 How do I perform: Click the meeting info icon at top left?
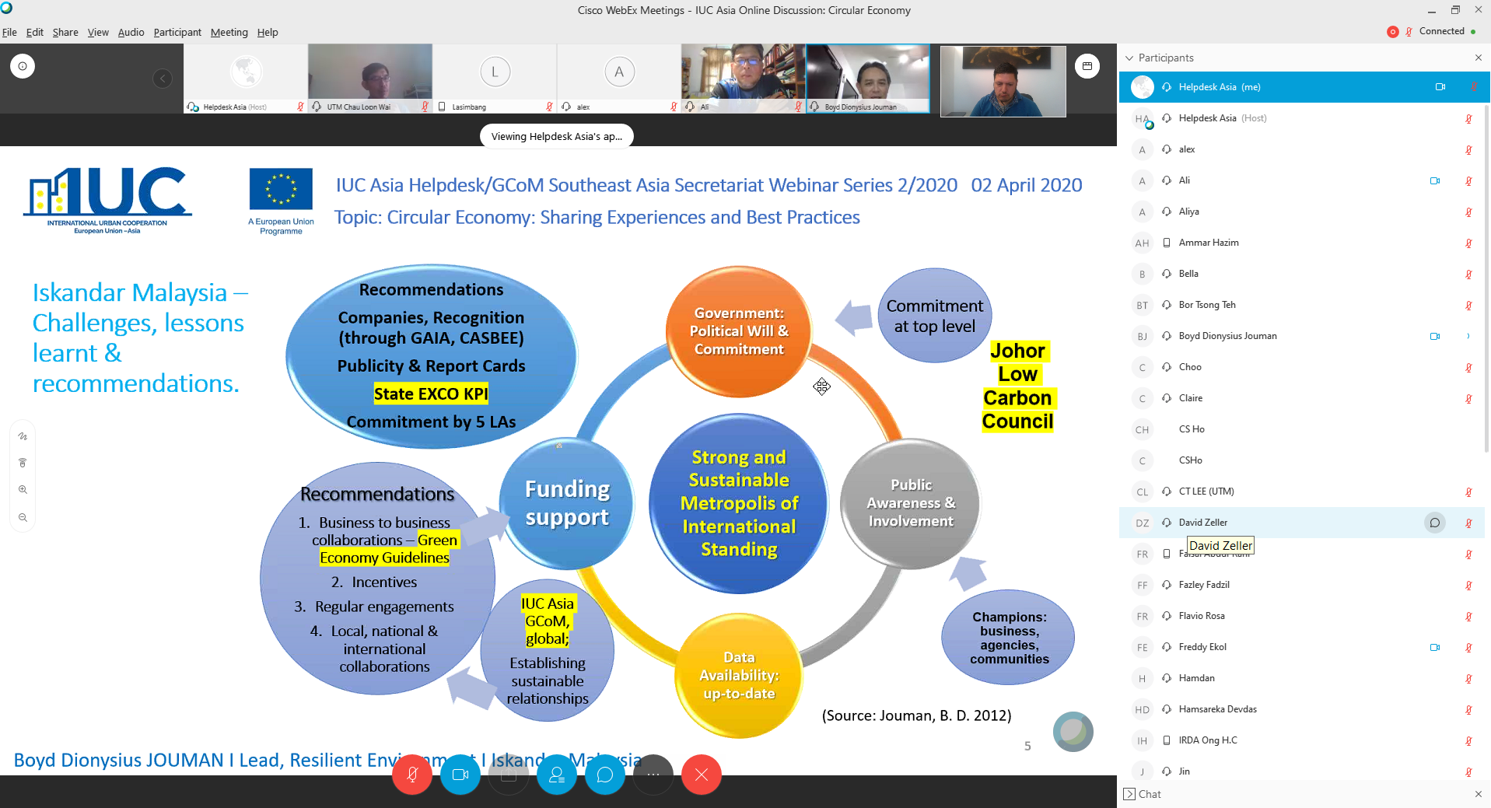coord(23,66)
